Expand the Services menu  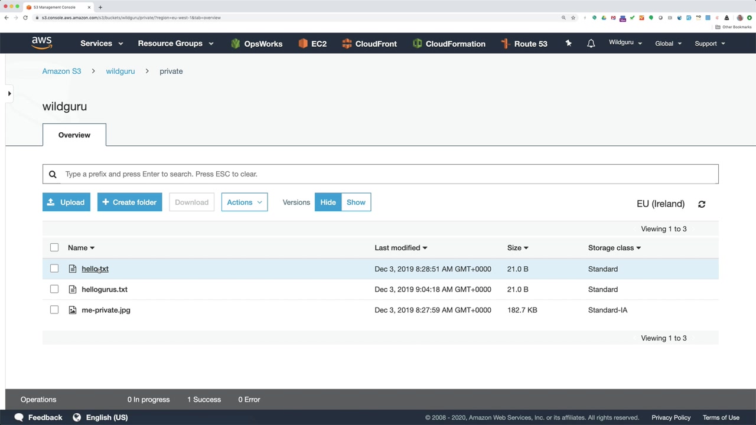tap(102, 44)
